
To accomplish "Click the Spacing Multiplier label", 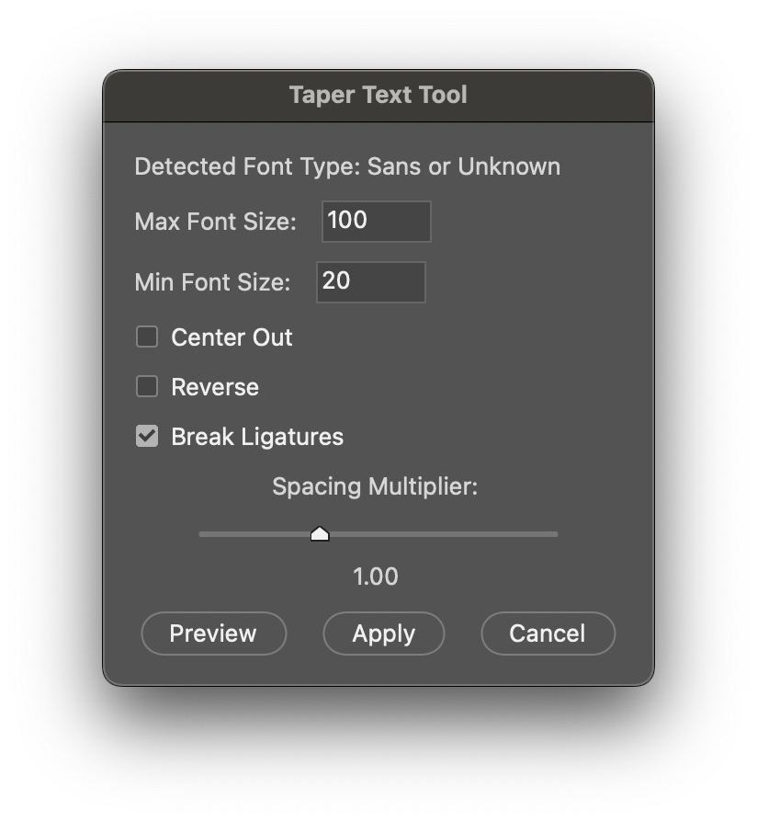I will (376, 486).
